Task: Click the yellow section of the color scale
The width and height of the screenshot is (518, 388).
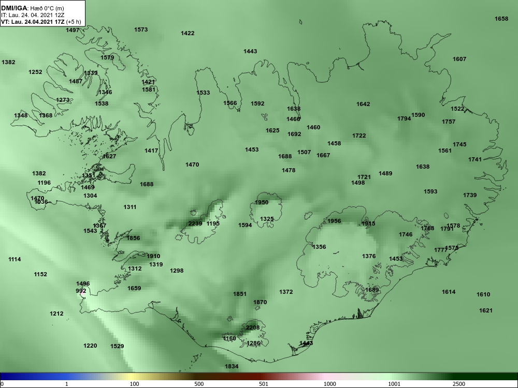Action: tap(132, 377)
